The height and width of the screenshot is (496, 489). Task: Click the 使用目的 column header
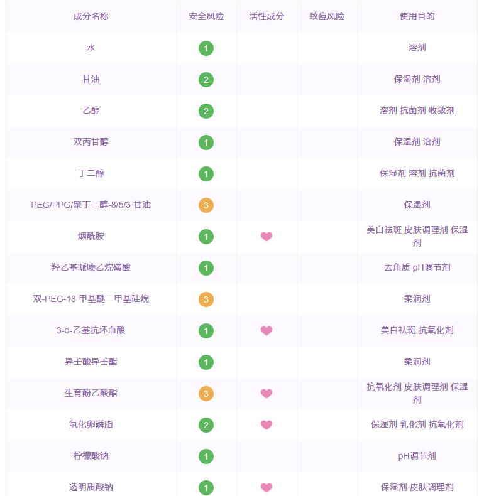click(417, 16)
